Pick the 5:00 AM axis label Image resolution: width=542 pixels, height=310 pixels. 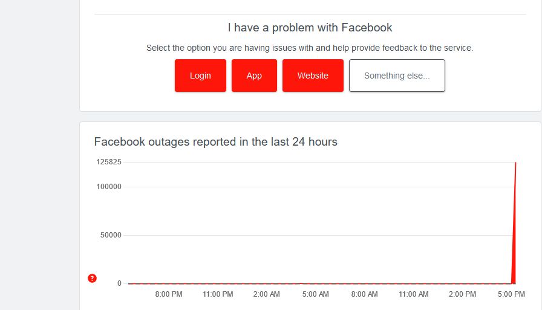(x=316, y=294)
